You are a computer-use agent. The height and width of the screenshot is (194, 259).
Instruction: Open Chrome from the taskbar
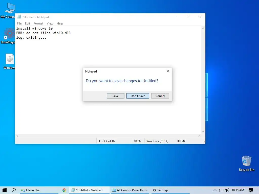[x=64, y=190]
